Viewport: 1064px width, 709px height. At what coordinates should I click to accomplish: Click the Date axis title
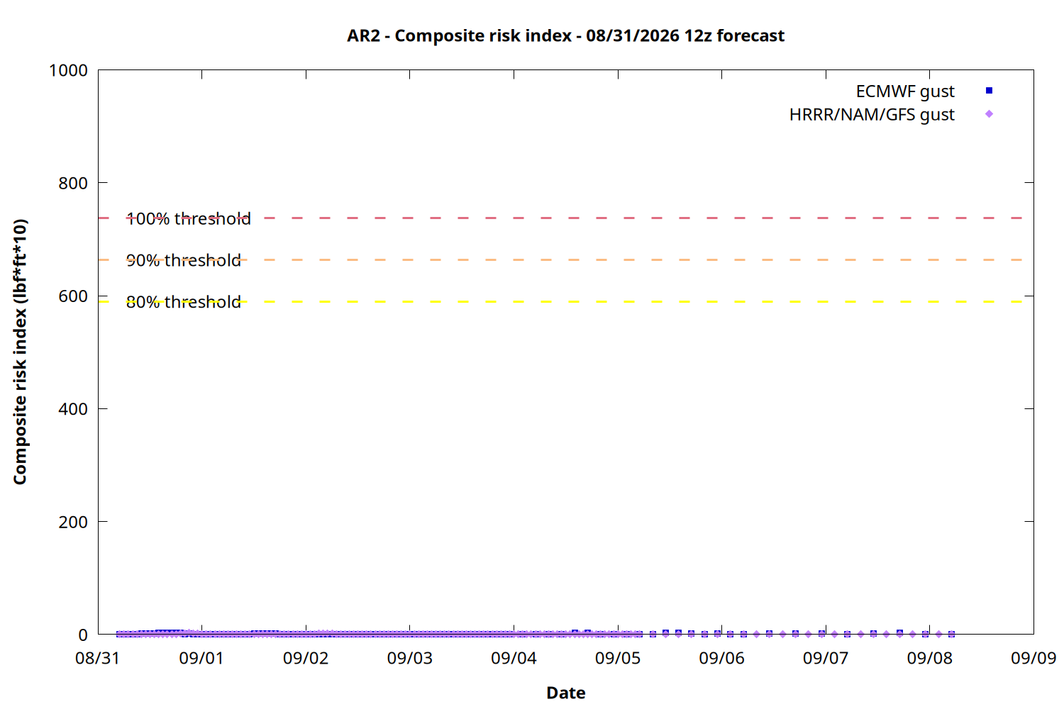[566, 693]
